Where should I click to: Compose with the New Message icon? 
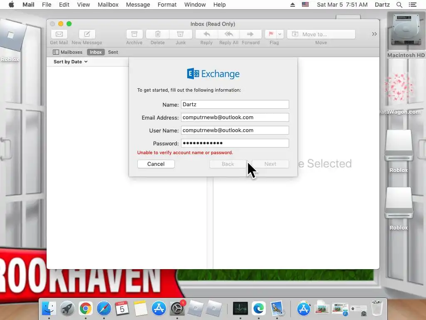tap(87, 34)
